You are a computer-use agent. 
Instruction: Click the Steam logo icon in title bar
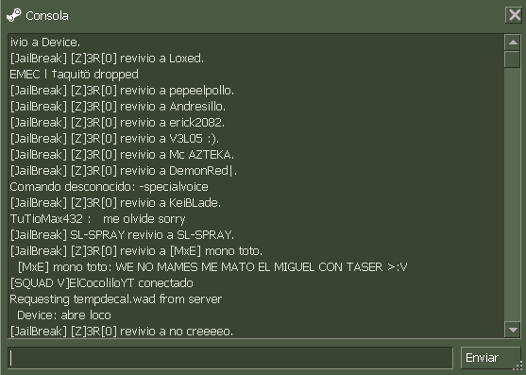[x=14, y=15]
